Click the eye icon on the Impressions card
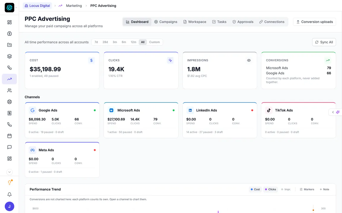342x213 pixels. [249, 60]
